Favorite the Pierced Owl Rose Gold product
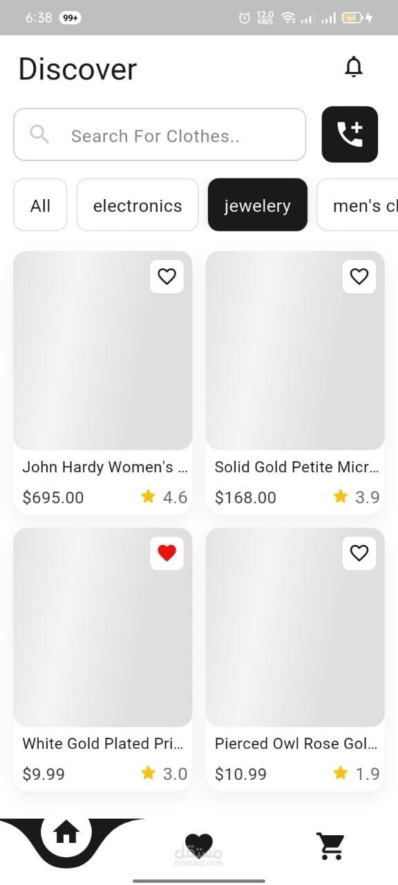Image resolution: width=398 pixels, height=885 pixels. coord(359,553)
